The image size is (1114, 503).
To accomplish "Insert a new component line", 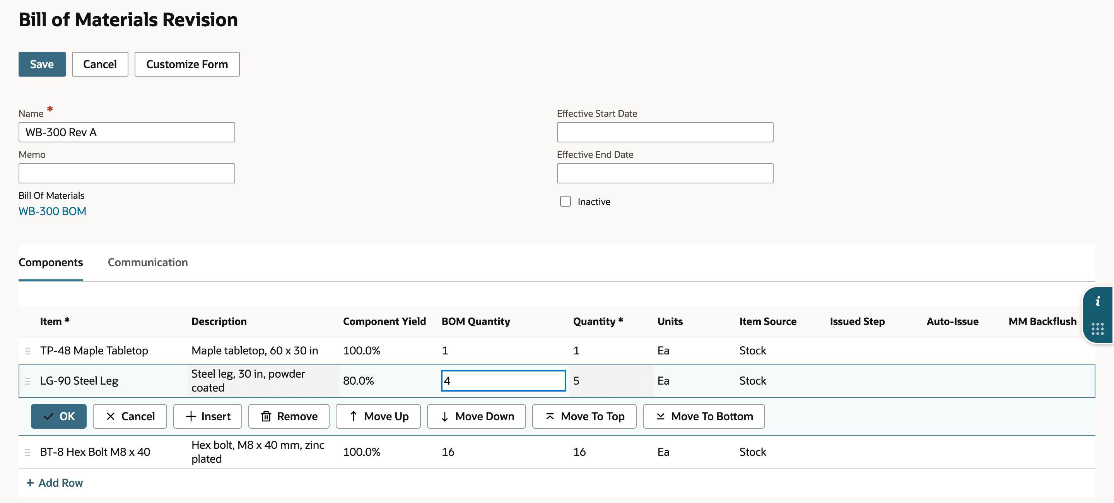I will tap(208, 416).
